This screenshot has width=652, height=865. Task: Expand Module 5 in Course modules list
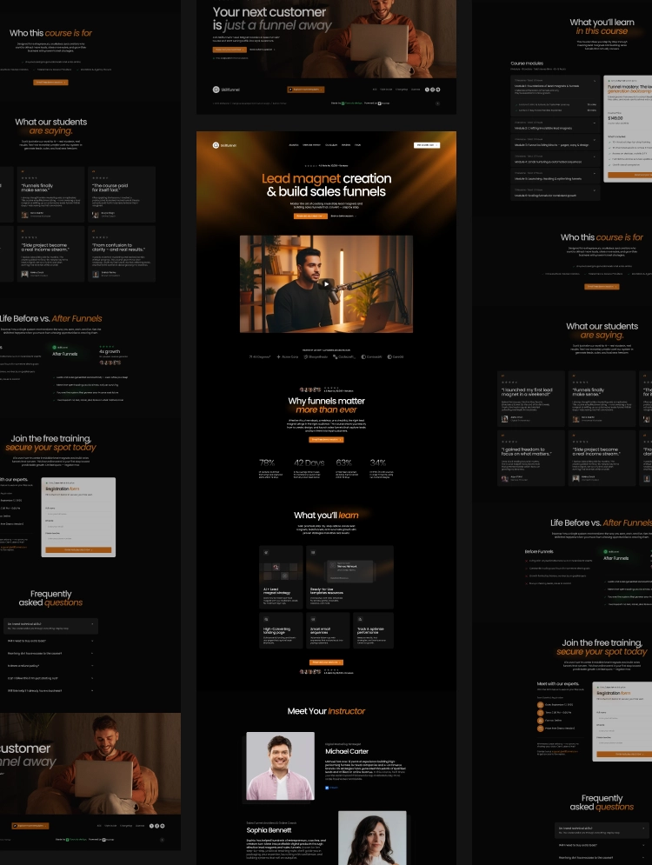point(555,176)
